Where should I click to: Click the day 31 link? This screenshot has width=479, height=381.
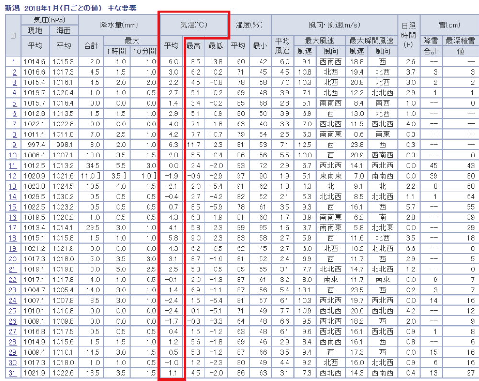(x=14, y=373)
